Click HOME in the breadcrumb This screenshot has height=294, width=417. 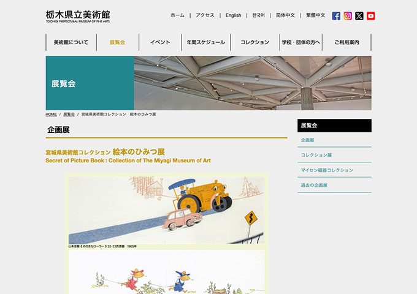(x=51, y=115)
